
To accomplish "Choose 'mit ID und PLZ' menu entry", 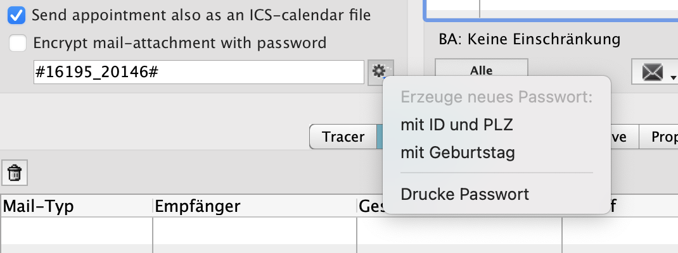I will coord(456,125).
